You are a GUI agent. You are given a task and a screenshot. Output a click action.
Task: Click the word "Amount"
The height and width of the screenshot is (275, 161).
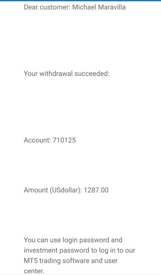36,190
